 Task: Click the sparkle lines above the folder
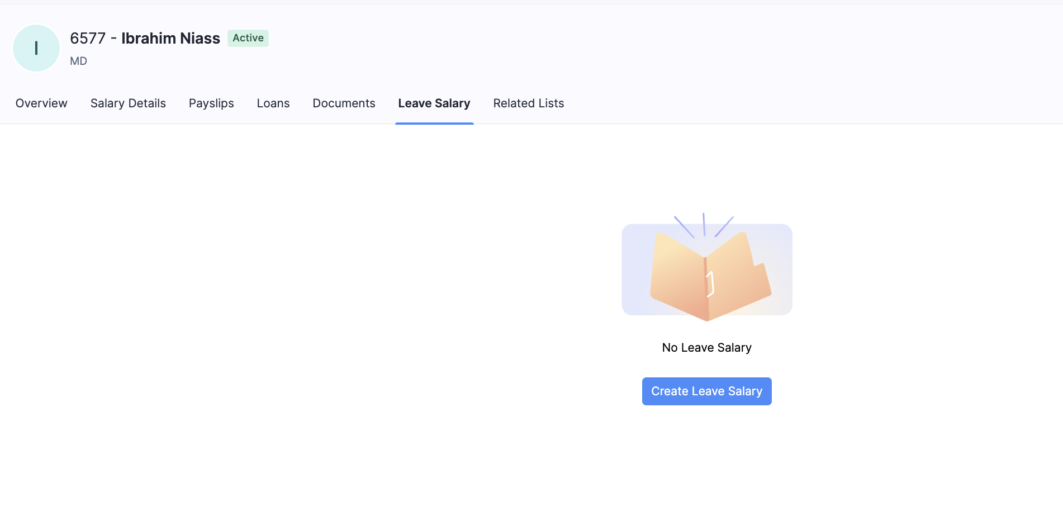pyautogui.click(x=704, y=225)
